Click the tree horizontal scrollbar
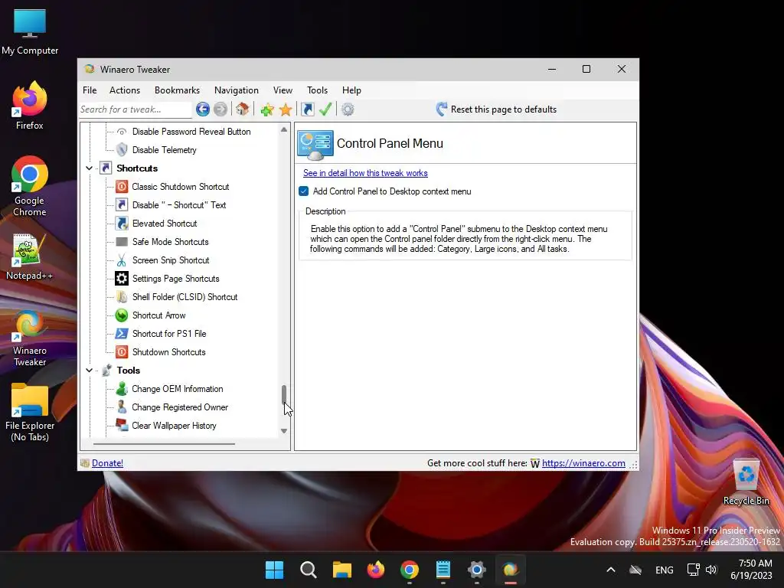 164,443
